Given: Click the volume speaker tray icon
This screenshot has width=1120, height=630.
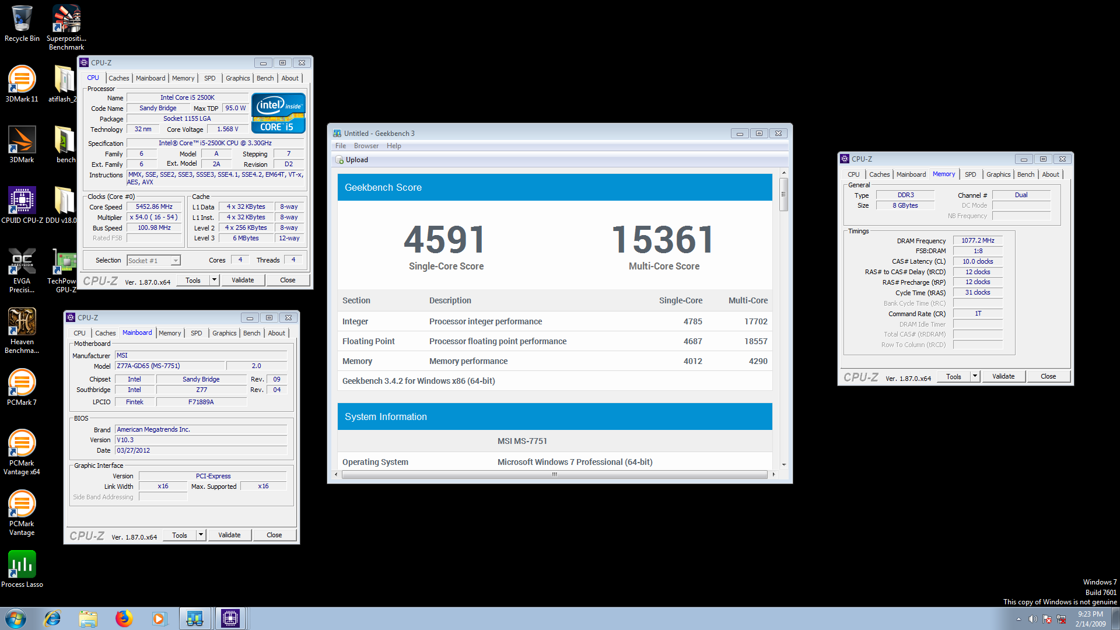Looking at the screenshot, I should click(x=1032, y=619).
